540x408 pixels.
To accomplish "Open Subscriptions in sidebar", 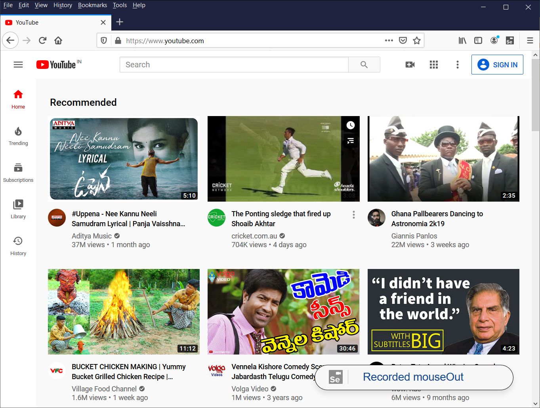I will coord(18,173).
